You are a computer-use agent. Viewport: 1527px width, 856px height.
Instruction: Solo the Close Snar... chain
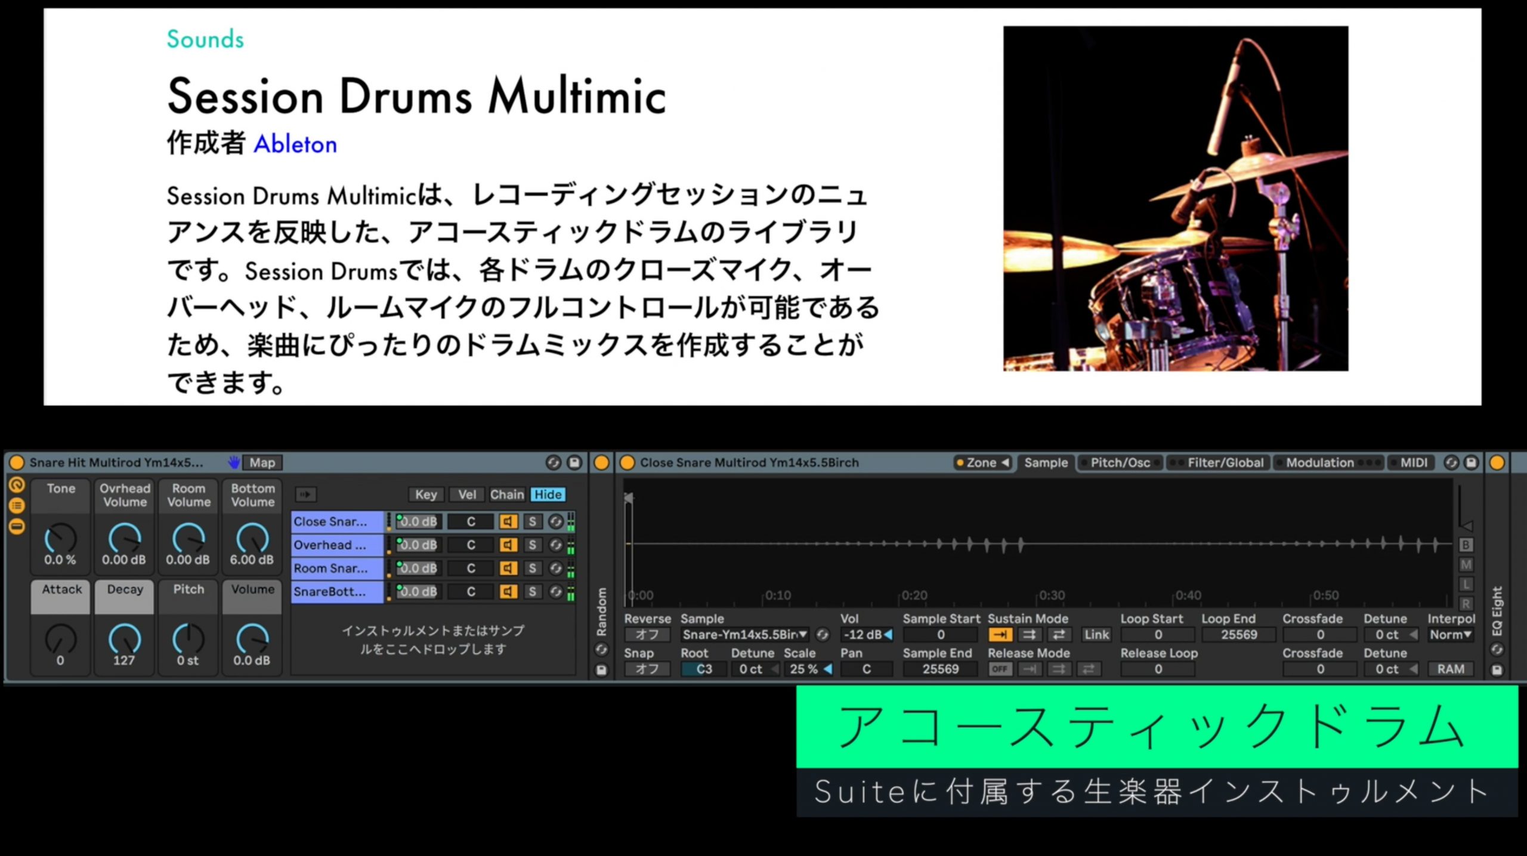point(532,522)
